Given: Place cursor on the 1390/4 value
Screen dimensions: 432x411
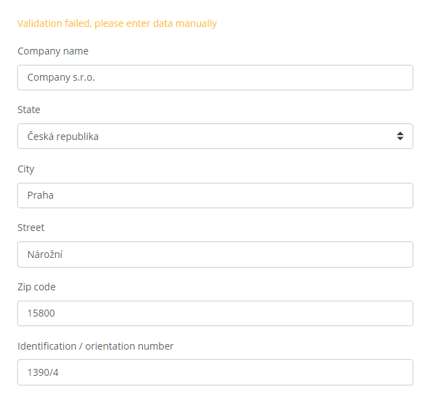Looking at the screenshot, I should [x=43, y=372].
